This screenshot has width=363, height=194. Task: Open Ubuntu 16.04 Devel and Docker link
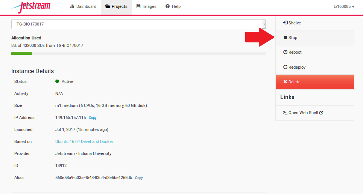[84, 141]
